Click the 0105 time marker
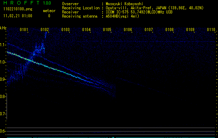Viewport: 218px width, 138px height. pyautogui.click(x=107, y=30)
